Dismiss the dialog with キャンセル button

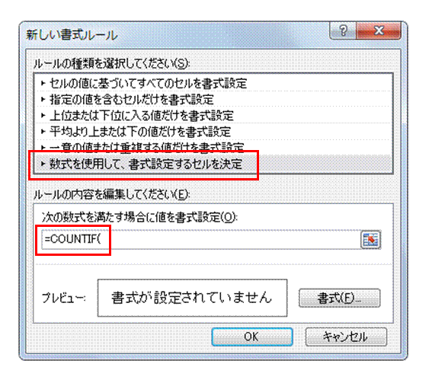tap(346, 337)
